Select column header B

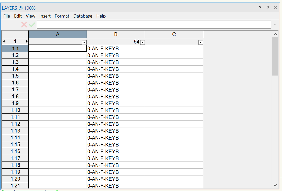point(116,34)
